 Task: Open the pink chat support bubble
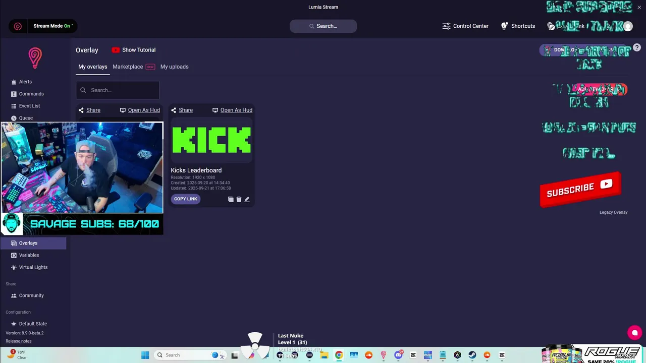[634, 333]
